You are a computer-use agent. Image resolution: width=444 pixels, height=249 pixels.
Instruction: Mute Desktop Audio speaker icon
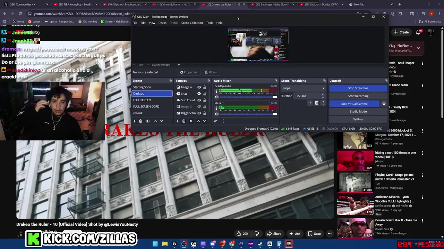[217, 97]
